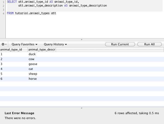Place cursor in line 3 of query editor
The image size is (164, 124).
pyautogui.click(x=85, y=10)
